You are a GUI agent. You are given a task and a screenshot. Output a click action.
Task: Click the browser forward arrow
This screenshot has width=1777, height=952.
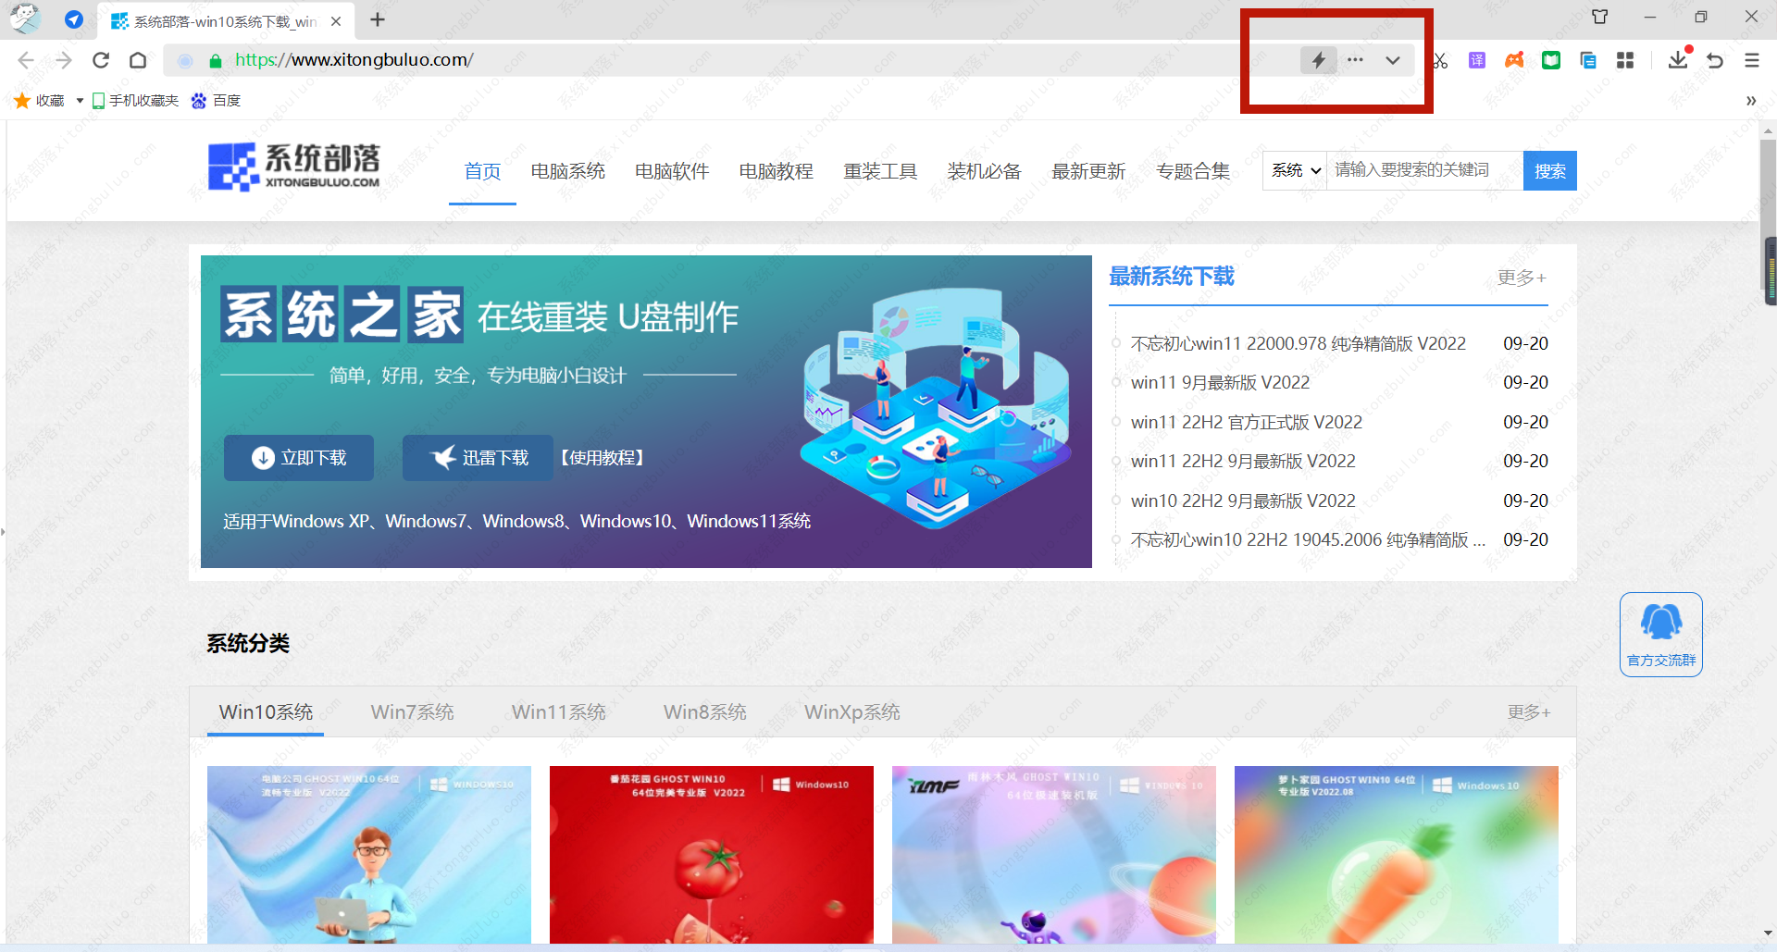pyautogui.click(x=64, y=60)
